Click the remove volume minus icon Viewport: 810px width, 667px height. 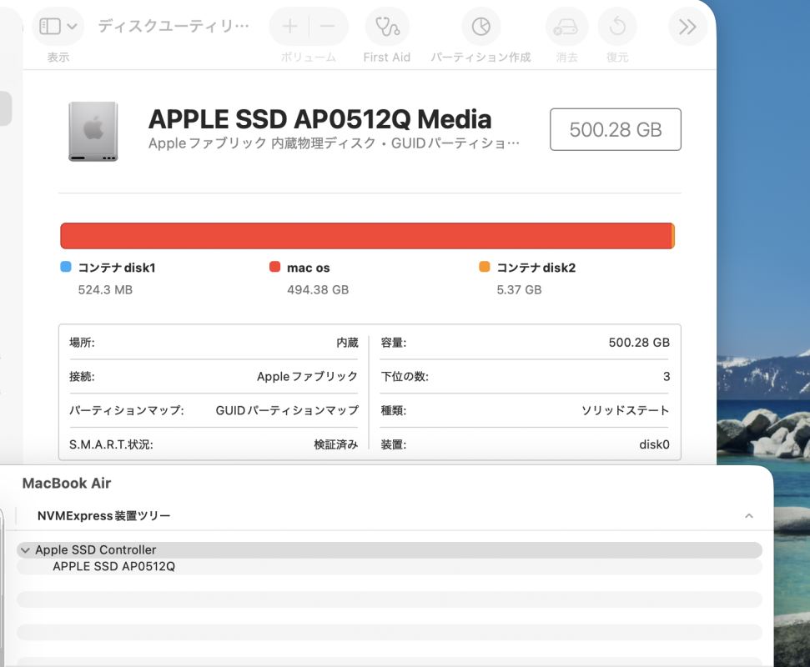click(x=328, y=27)
